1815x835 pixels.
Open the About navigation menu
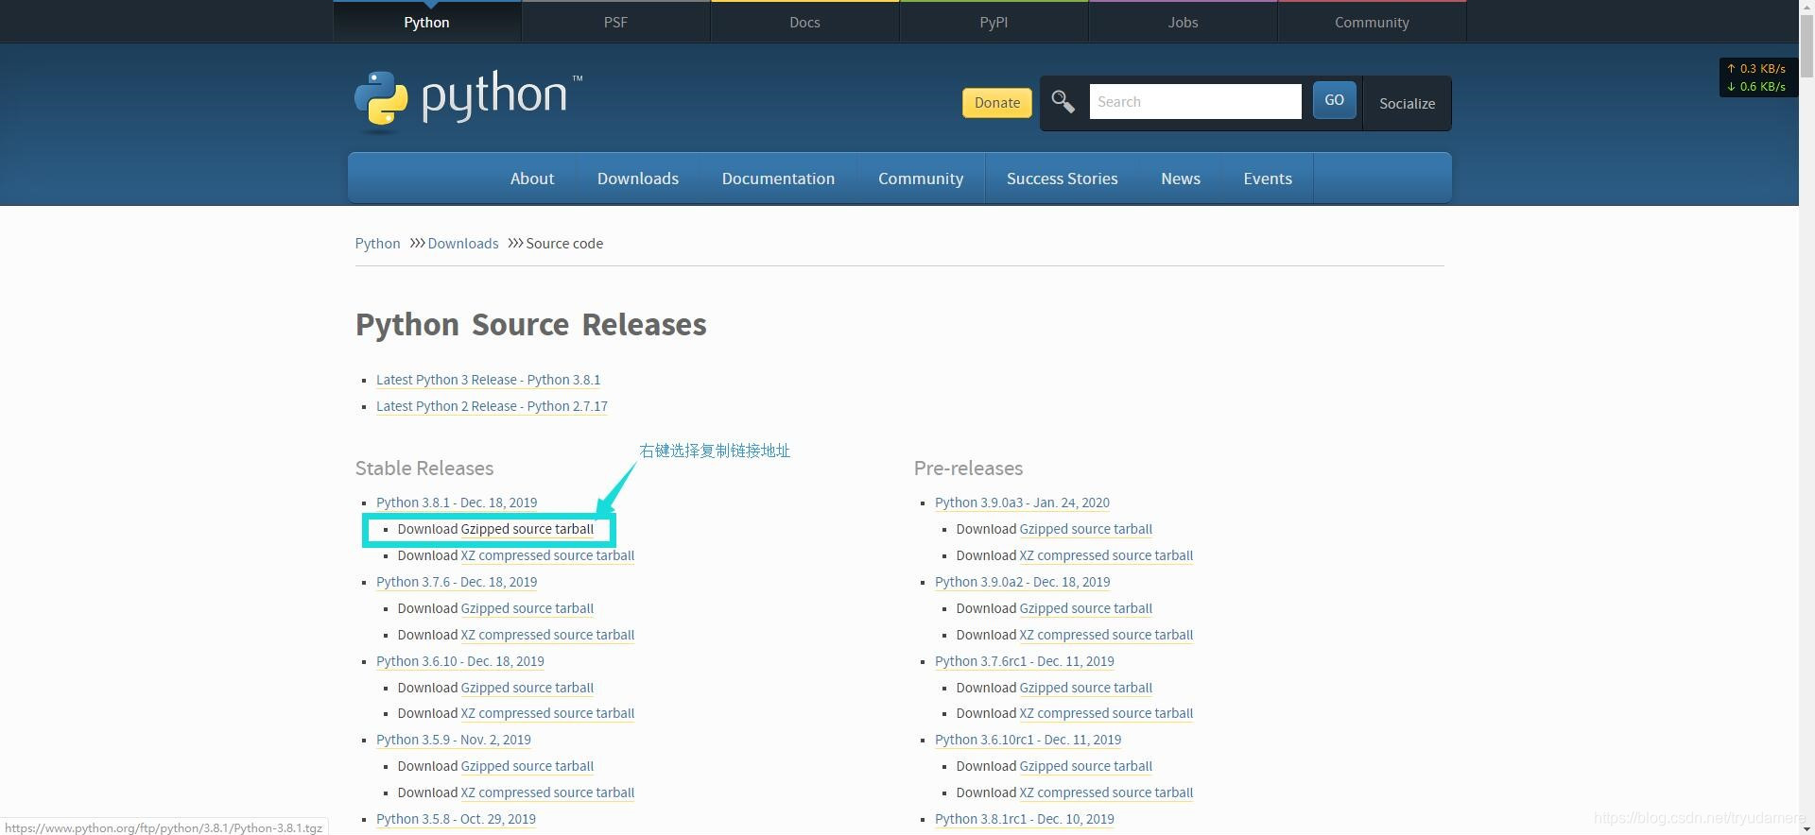[x=532, y=179]
